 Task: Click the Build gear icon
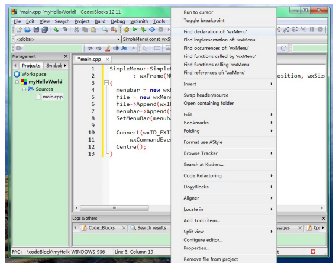(x=126, y=30)
